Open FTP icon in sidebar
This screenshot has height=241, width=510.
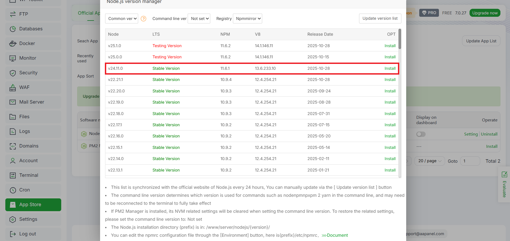13,14
